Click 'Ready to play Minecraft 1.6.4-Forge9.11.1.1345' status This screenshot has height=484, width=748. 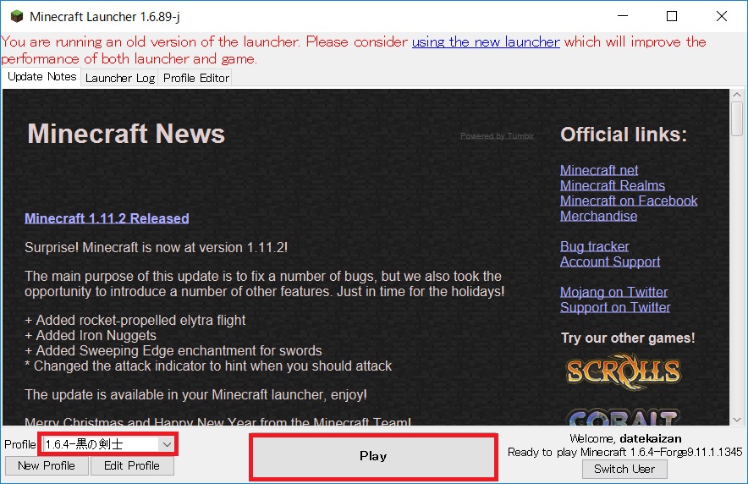click(x=625, y=452)
